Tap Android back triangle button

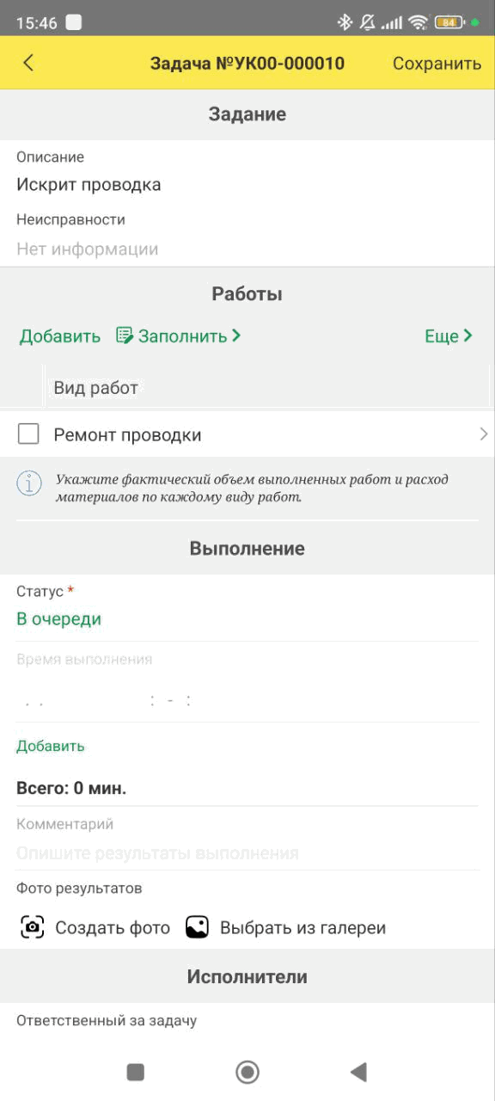[x=359, y=1072]
